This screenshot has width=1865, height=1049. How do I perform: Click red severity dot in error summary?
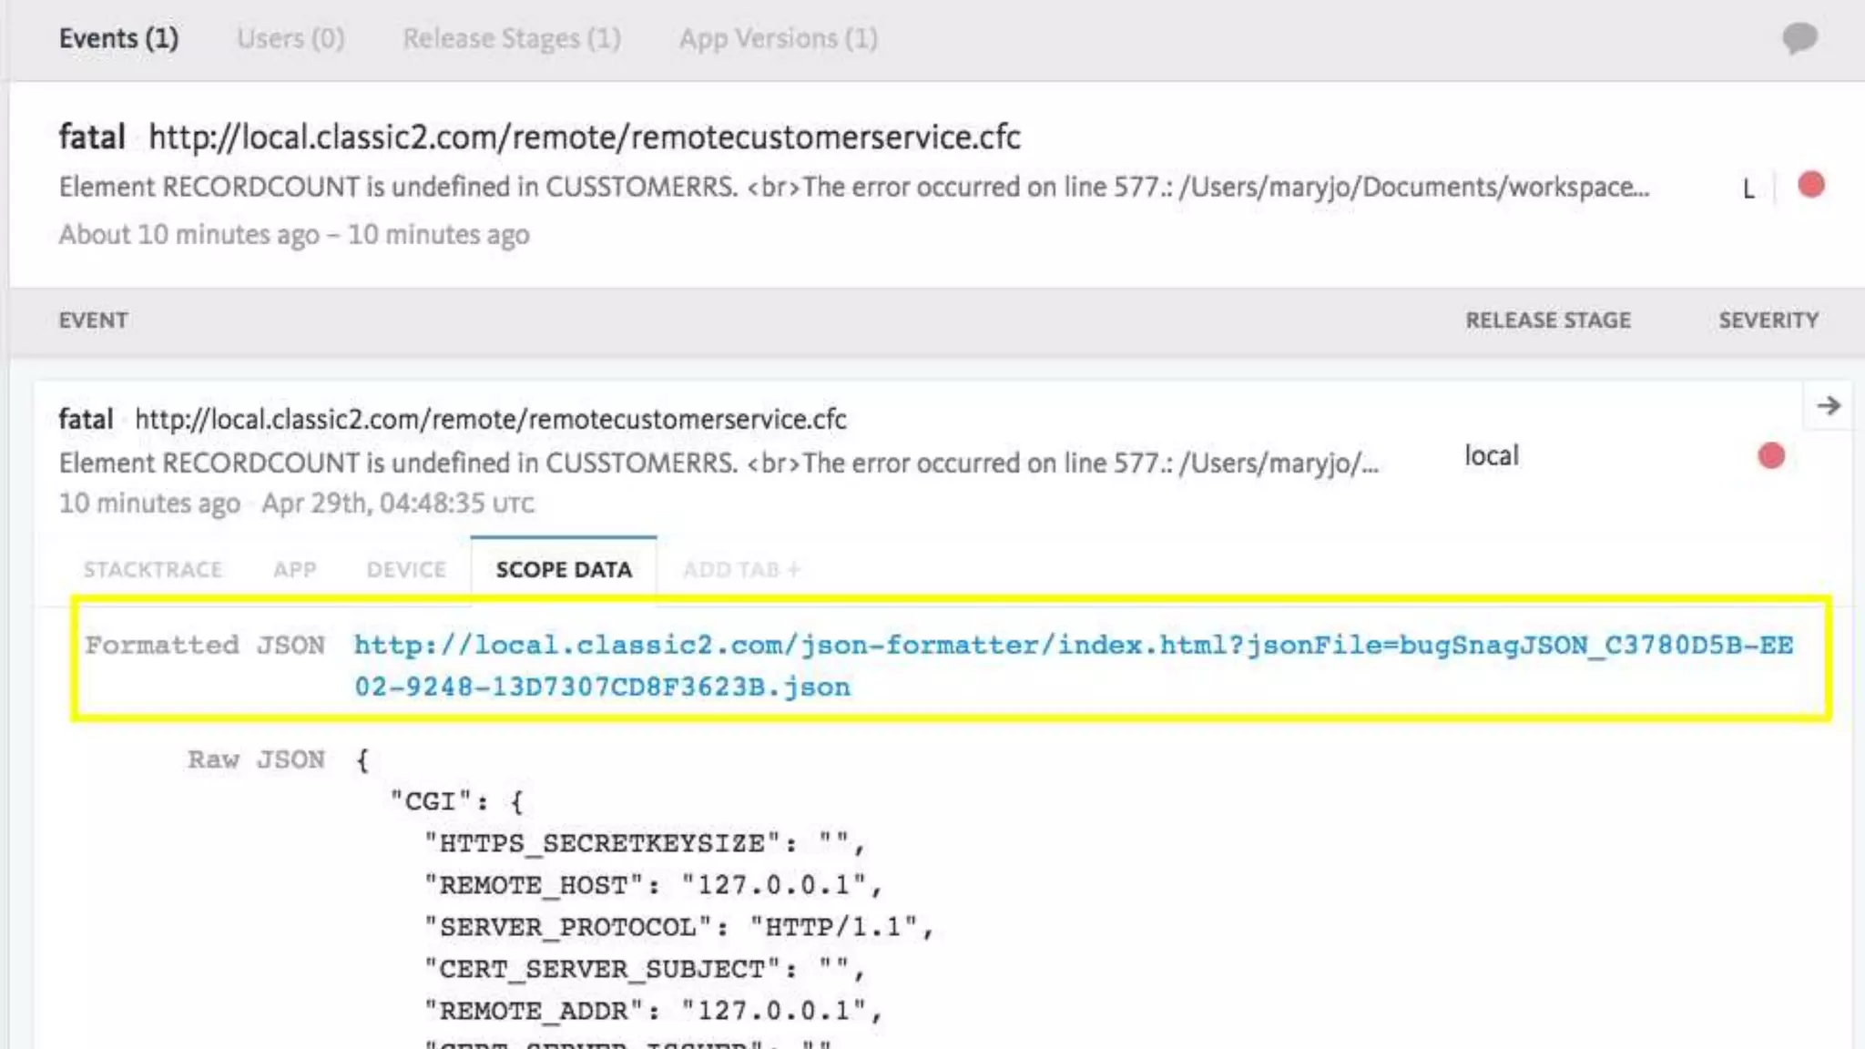click(1811, 186)
